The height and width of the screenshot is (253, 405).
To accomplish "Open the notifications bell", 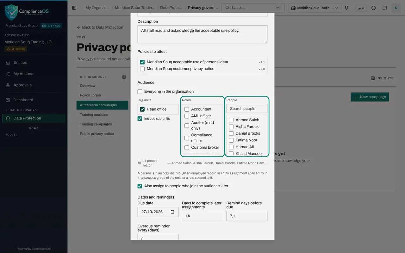I will point(346,8).
